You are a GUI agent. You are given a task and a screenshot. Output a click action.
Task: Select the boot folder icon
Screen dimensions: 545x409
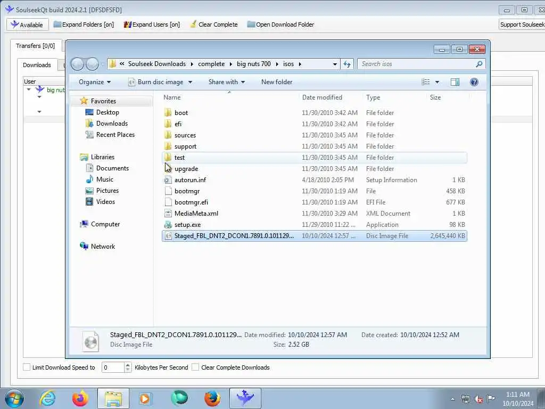tap(168, 113)
